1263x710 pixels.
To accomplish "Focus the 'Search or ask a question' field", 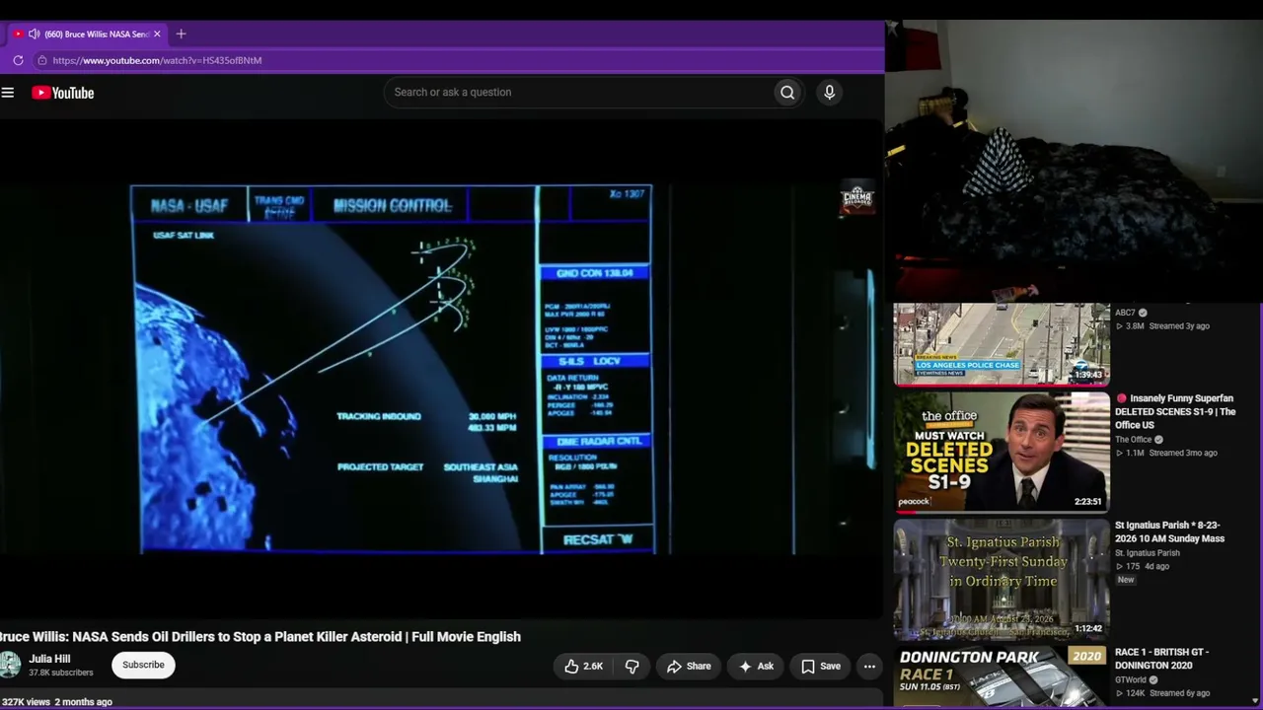I will pos(580,93).
